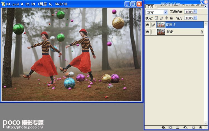Delete layer with the trash icon
The height and width of the screenshot is (131, 209).
(200, 128)
